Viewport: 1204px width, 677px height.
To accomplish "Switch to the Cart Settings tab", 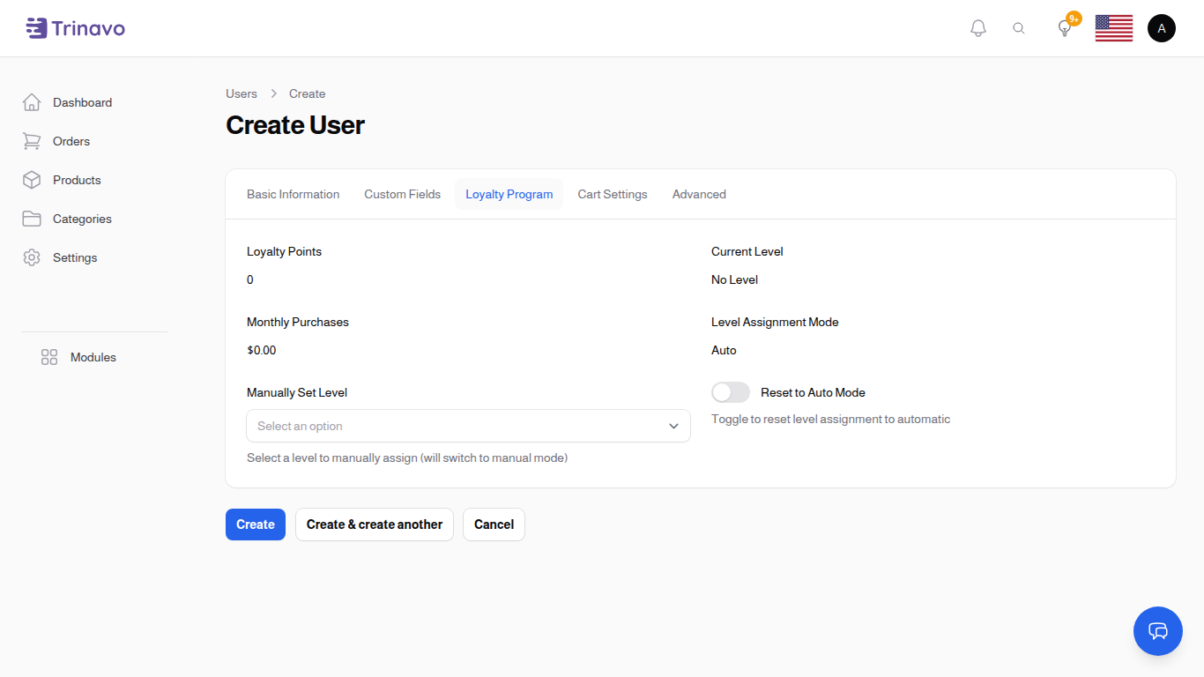I will tap(613, 194).
